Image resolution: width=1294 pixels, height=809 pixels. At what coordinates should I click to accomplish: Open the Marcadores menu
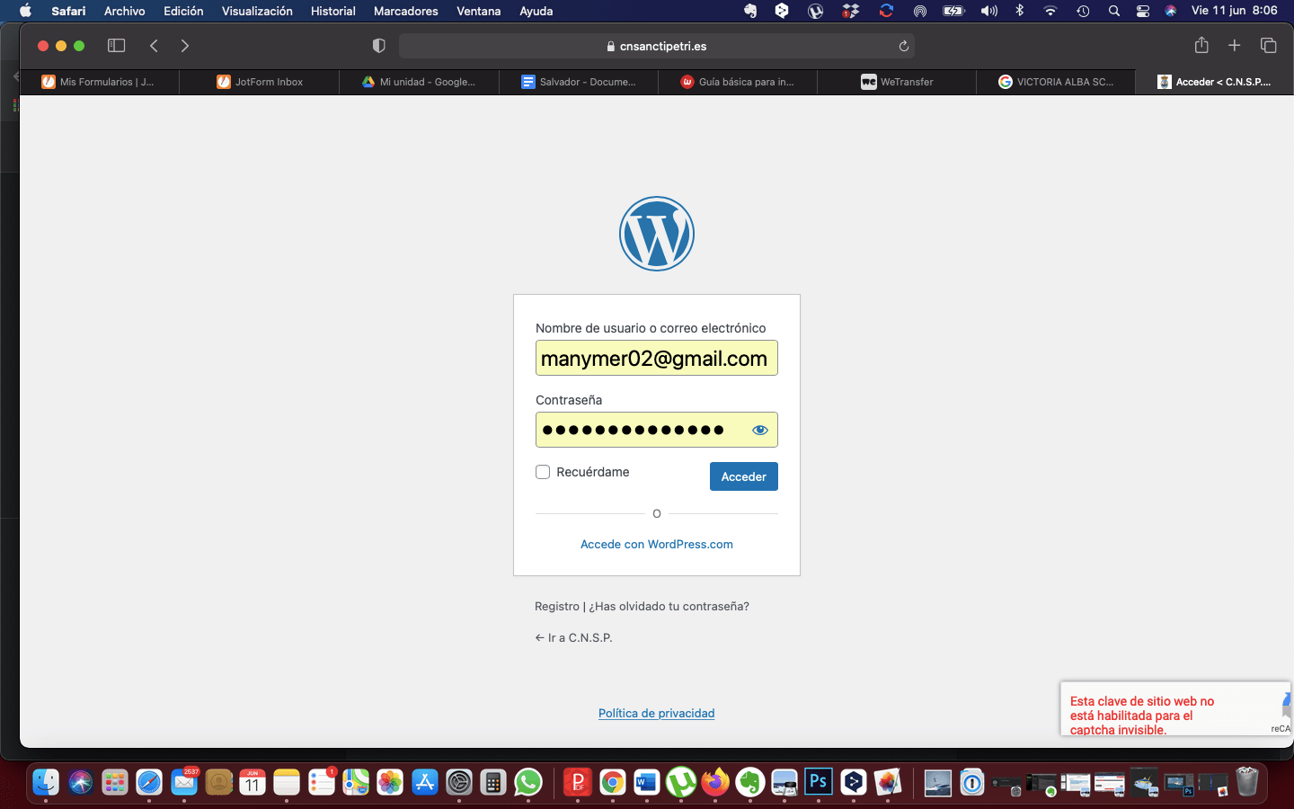pyautogui.click(x=405, y=11)
